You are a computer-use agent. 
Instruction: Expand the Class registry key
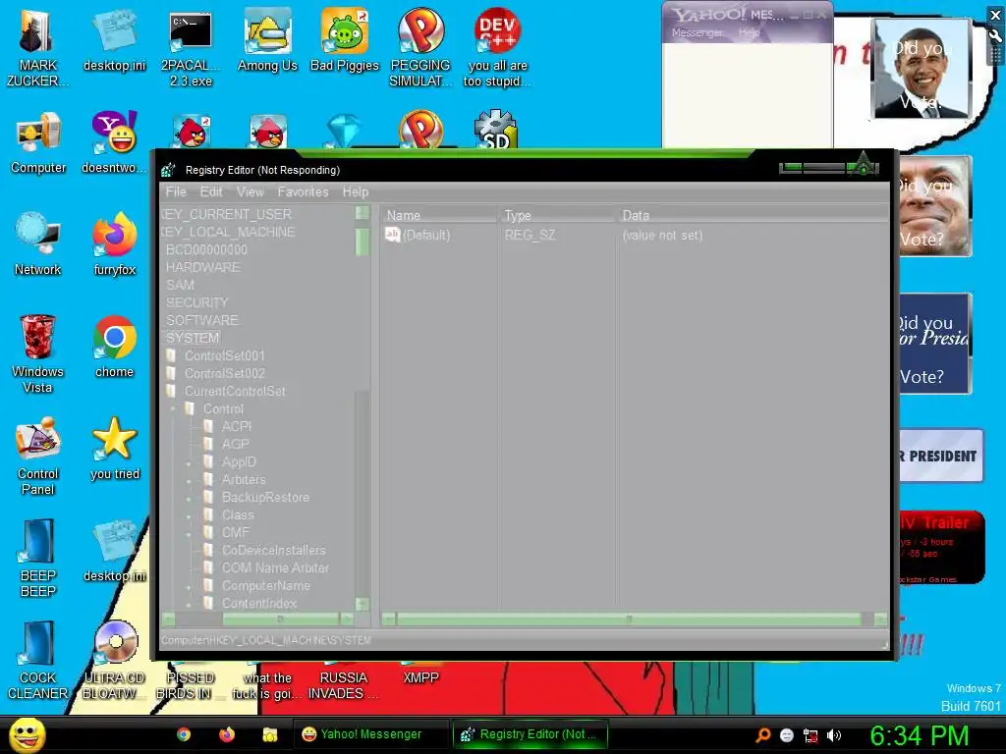(189, 515)
